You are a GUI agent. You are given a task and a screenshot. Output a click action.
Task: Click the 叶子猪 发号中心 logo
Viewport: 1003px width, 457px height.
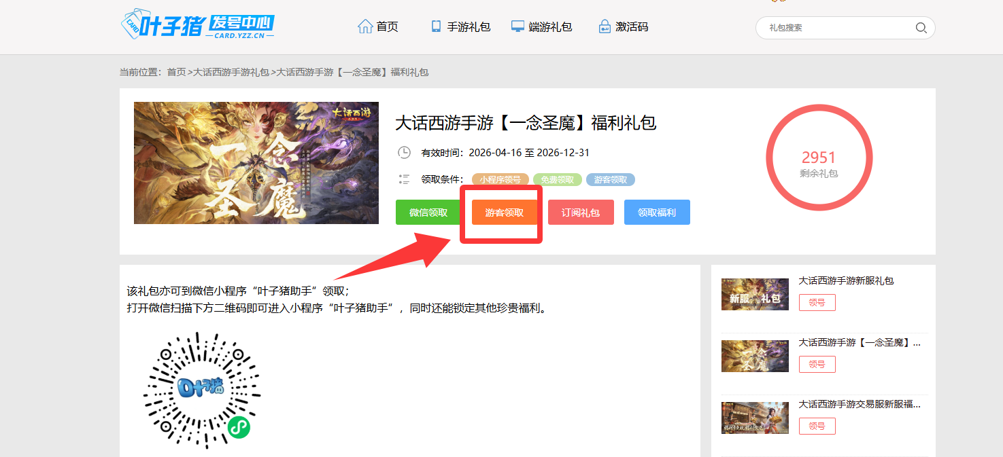click(197, 25)
